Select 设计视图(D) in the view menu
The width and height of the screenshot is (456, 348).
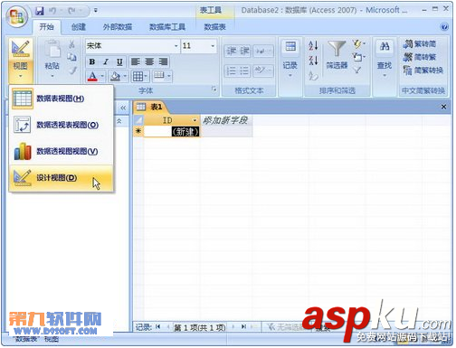pos(62,178)
